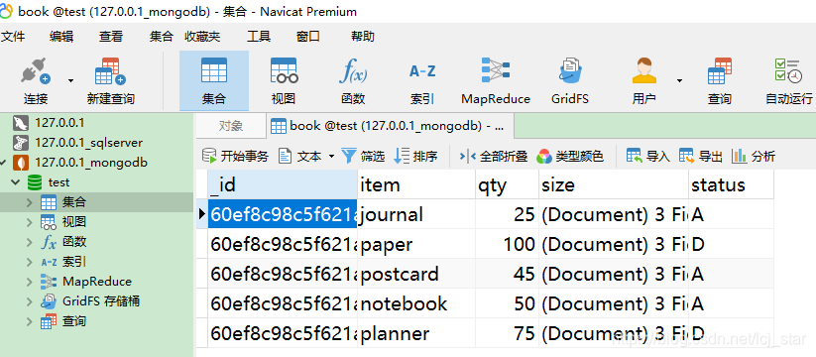Select MapReduce in sidebar tree
The width and height of the screenshot is (816, 357).
pos(97,282)
